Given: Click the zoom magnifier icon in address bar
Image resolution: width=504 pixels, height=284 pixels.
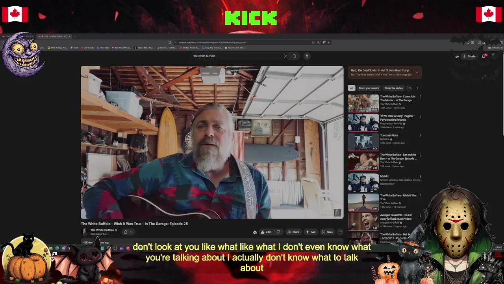Looking at the screenshot, I should click(318, 42).
